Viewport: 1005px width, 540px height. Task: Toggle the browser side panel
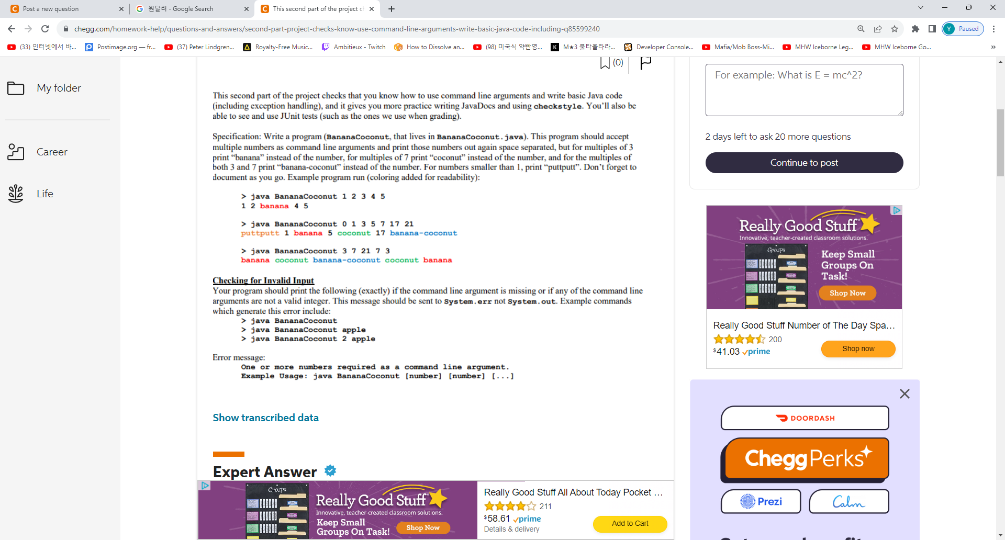[x=932, y=29]
